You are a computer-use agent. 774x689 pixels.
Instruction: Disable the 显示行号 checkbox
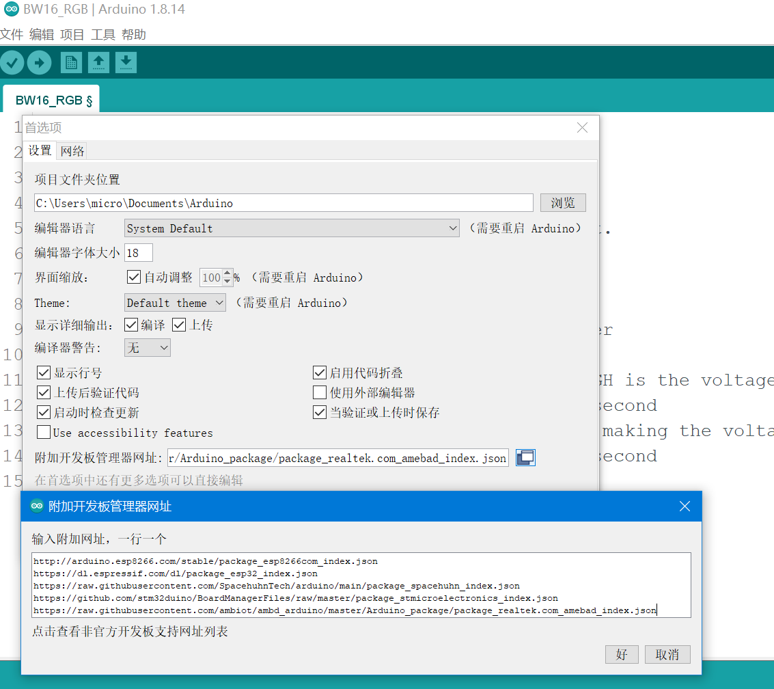click(x=43, y=373)
